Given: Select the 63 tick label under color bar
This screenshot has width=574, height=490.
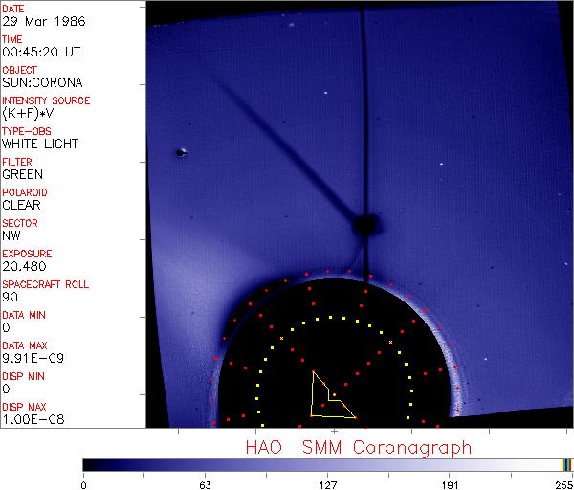Looking at the screenshot, I should 206,483.
